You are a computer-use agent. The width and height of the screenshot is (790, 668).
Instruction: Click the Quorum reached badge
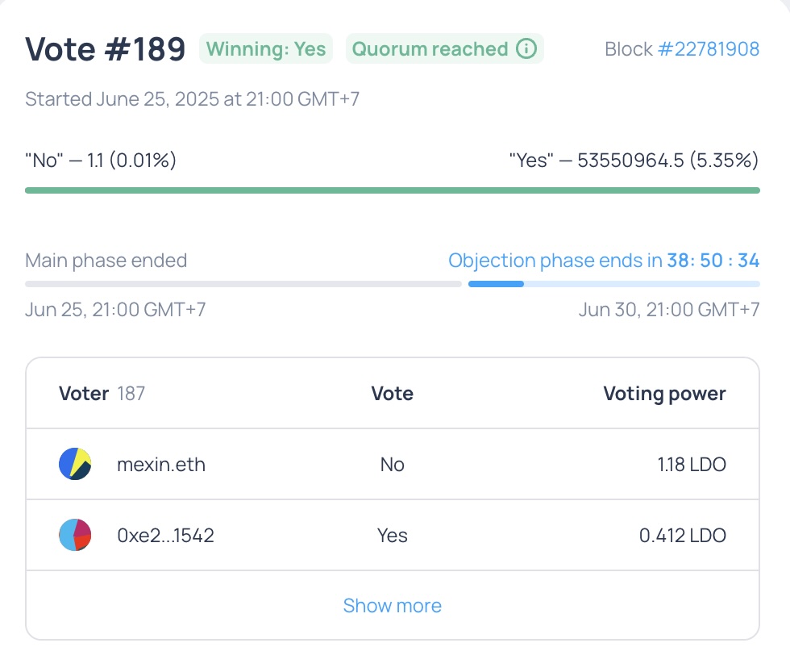pos(444,49)
